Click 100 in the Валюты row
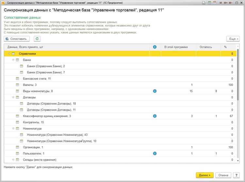Image resolution: width=245 pixels, height=182 pixels. (231, 85)
